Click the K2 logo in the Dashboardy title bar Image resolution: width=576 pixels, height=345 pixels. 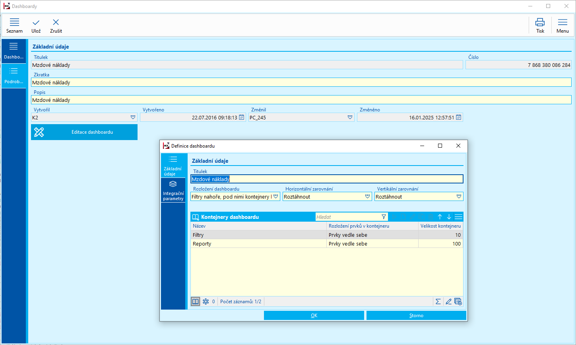(x=7, y=6)
